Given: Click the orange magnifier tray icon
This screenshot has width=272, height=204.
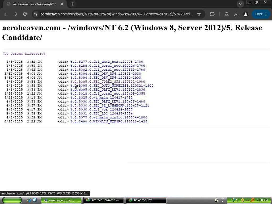Looking at the screenshot, I should pyautogui.click(x=252, y=200).
